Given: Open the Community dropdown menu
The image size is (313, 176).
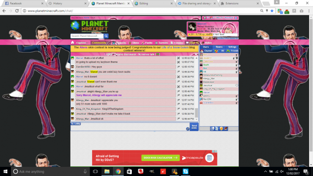Looking at the screenshot, I should pyautogui.click(x=100, y=43).
